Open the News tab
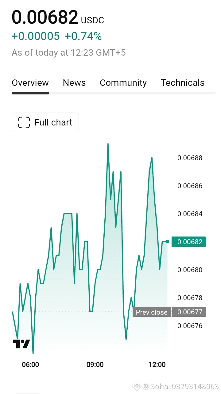This screenshot has height=394, width=221. tap(74, 83)
